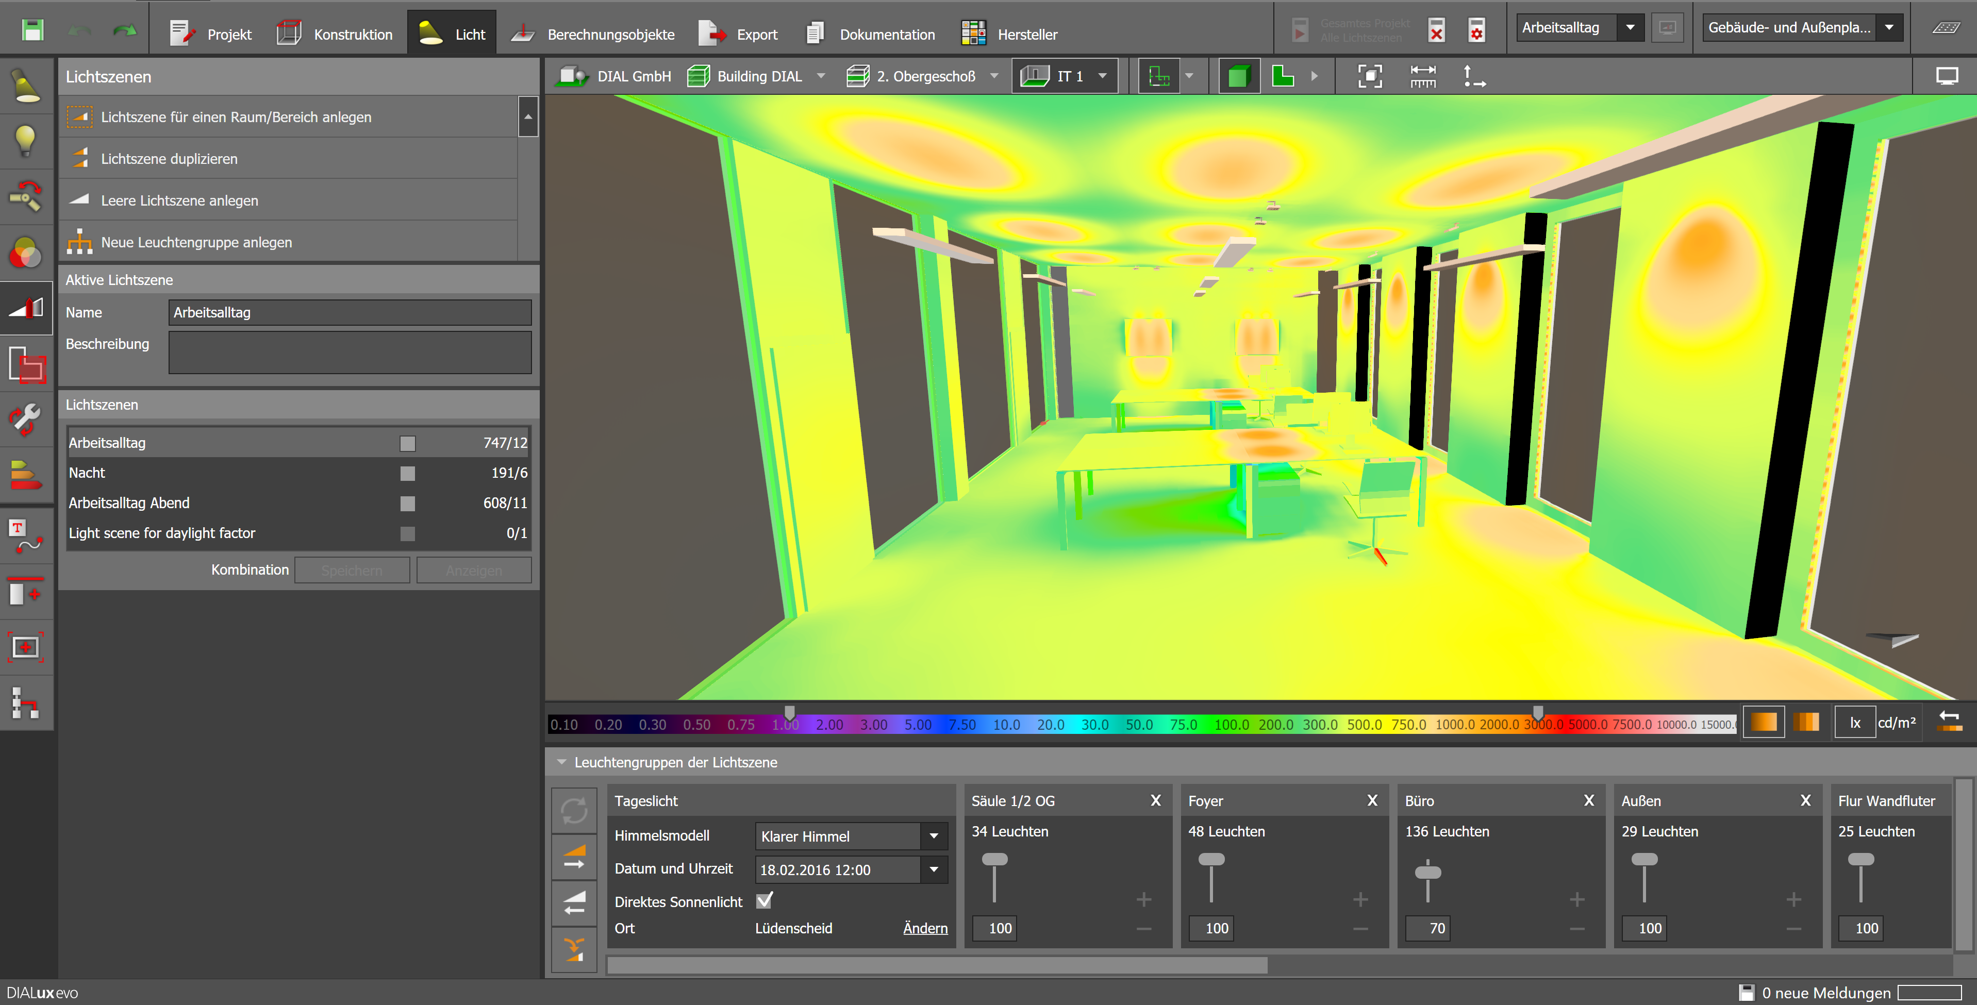Click the lamp bulb sidebar icon
Viewport: 1977px width, 1005px height.
26,141
